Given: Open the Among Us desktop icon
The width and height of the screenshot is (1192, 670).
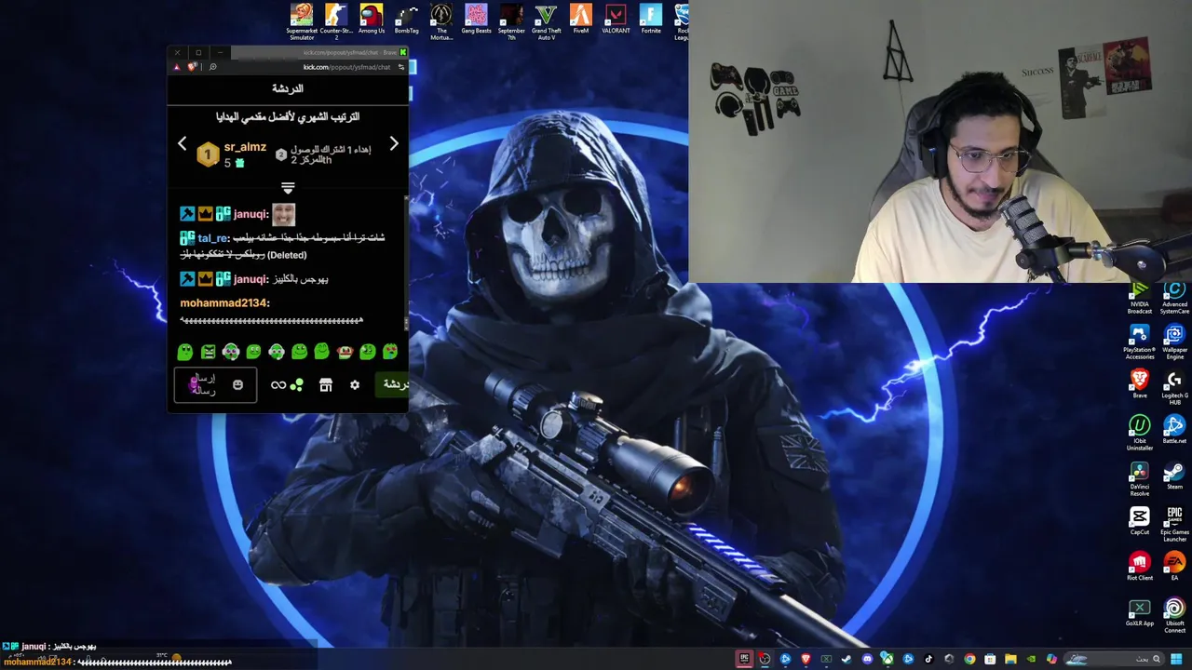Looking at the screenshot, I should [x=372, y=19].
